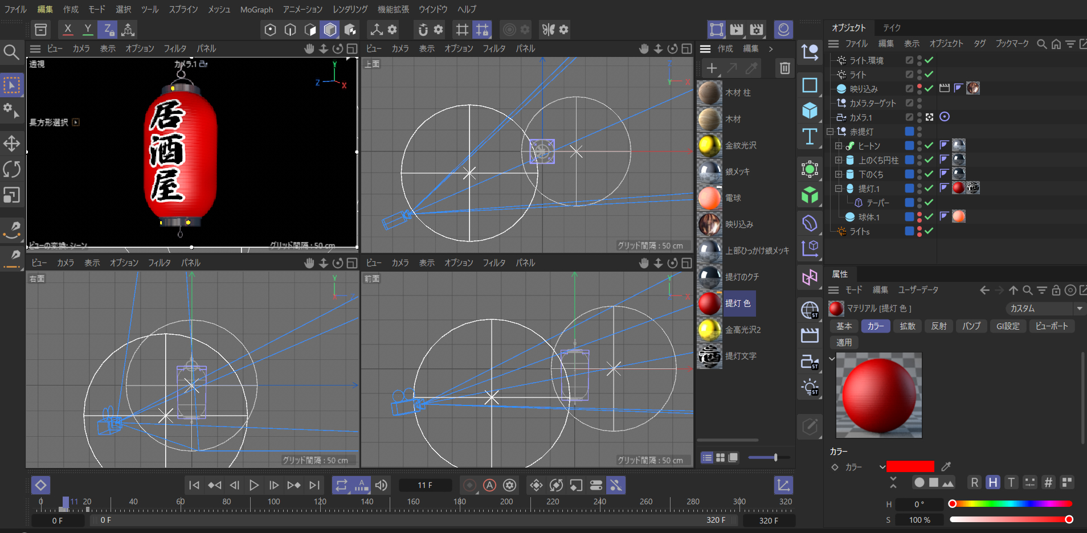Screen dimensions: 1087x533
Task: Select the Move tool in left toolbar
Action: (11, 143)
